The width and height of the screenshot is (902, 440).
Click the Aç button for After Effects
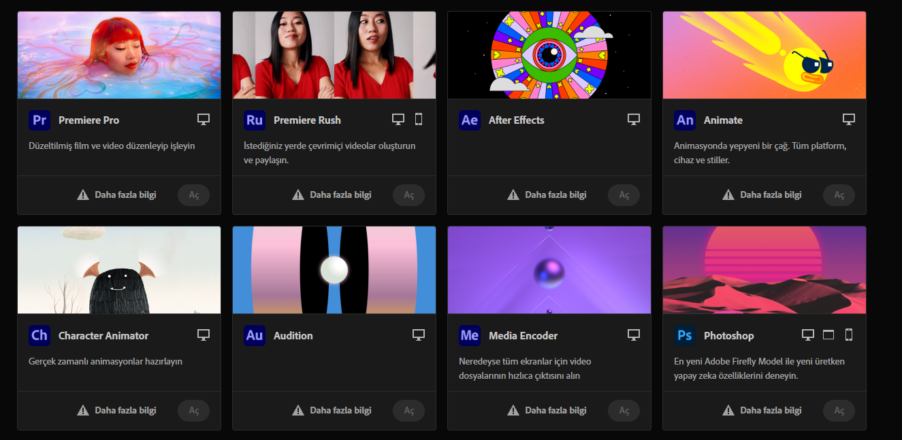click(624, 195)
